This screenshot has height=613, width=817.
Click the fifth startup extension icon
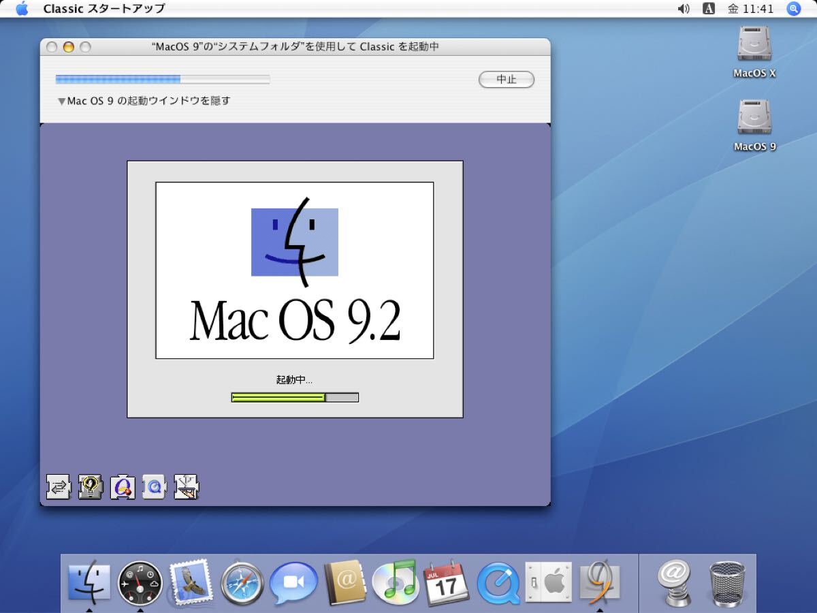(187, 486)
